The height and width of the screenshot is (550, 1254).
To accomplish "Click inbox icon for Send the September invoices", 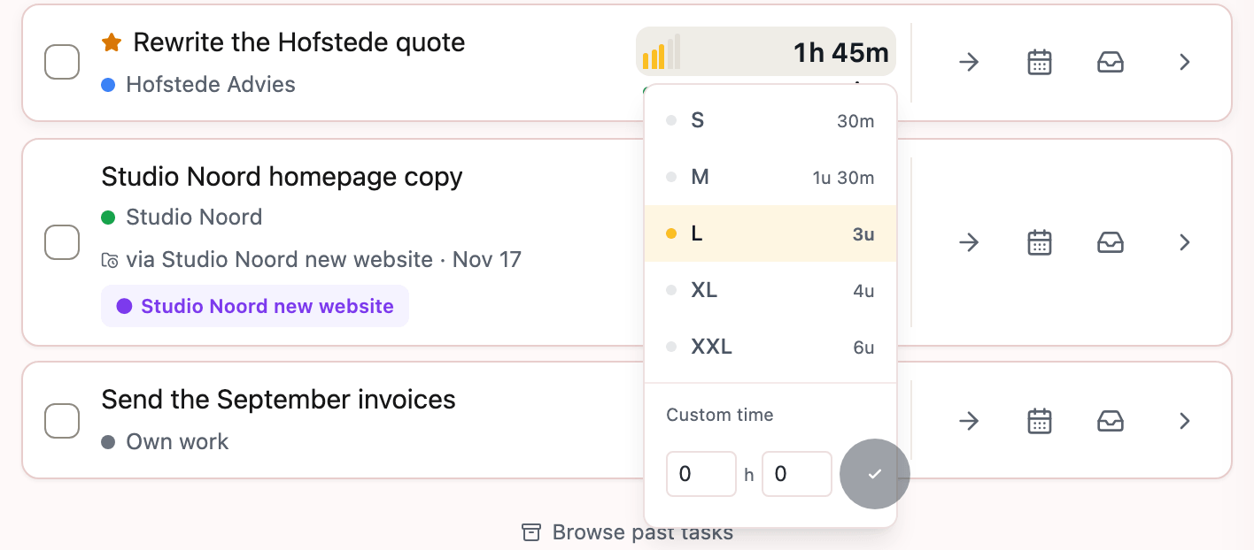I will click(x=1111, y=421).
